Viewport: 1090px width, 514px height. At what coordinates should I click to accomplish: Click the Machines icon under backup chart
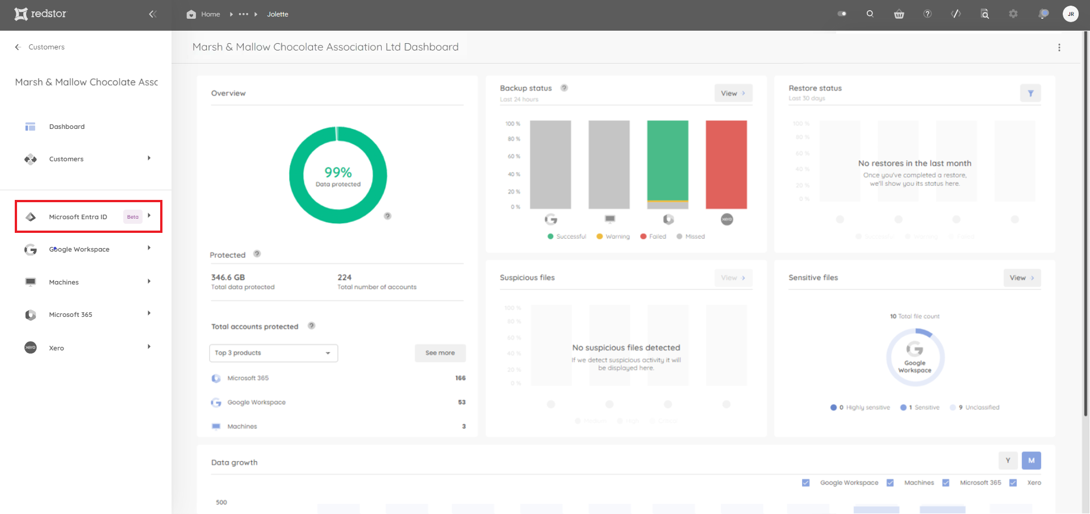click(x=609, y=219)
